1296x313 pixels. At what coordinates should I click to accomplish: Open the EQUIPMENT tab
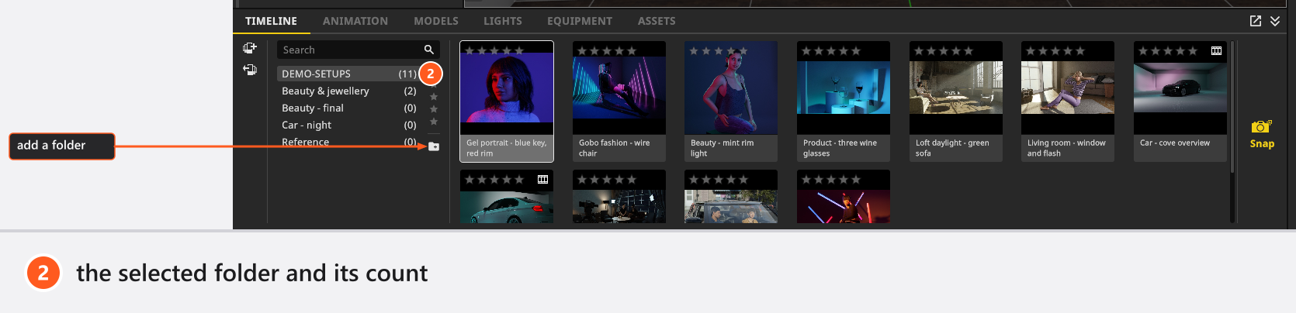tap(580, 21)
